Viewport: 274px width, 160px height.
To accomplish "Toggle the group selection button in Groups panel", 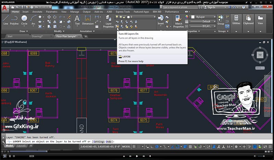I will pyautogui.click(x=227, y=26).
